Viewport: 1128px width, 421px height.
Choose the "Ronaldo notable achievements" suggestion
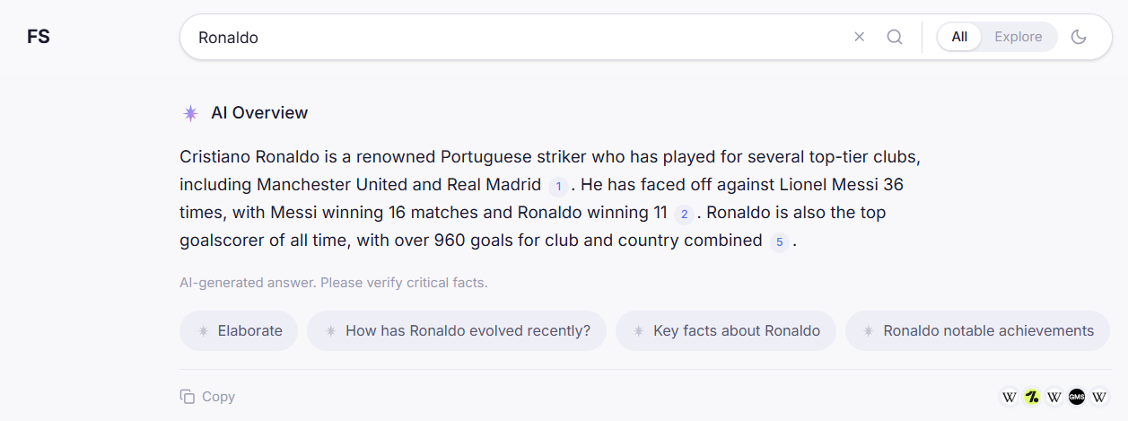tap(978, 331)
